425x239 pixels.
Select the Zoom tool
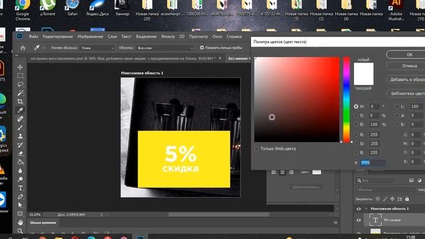[x=20, y=231]
